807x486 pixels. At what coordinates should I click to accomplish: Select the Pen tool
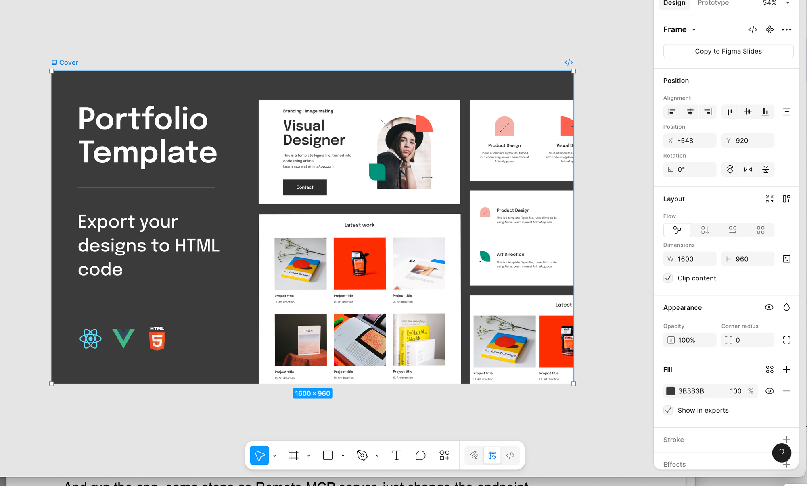tap(362, 455)
